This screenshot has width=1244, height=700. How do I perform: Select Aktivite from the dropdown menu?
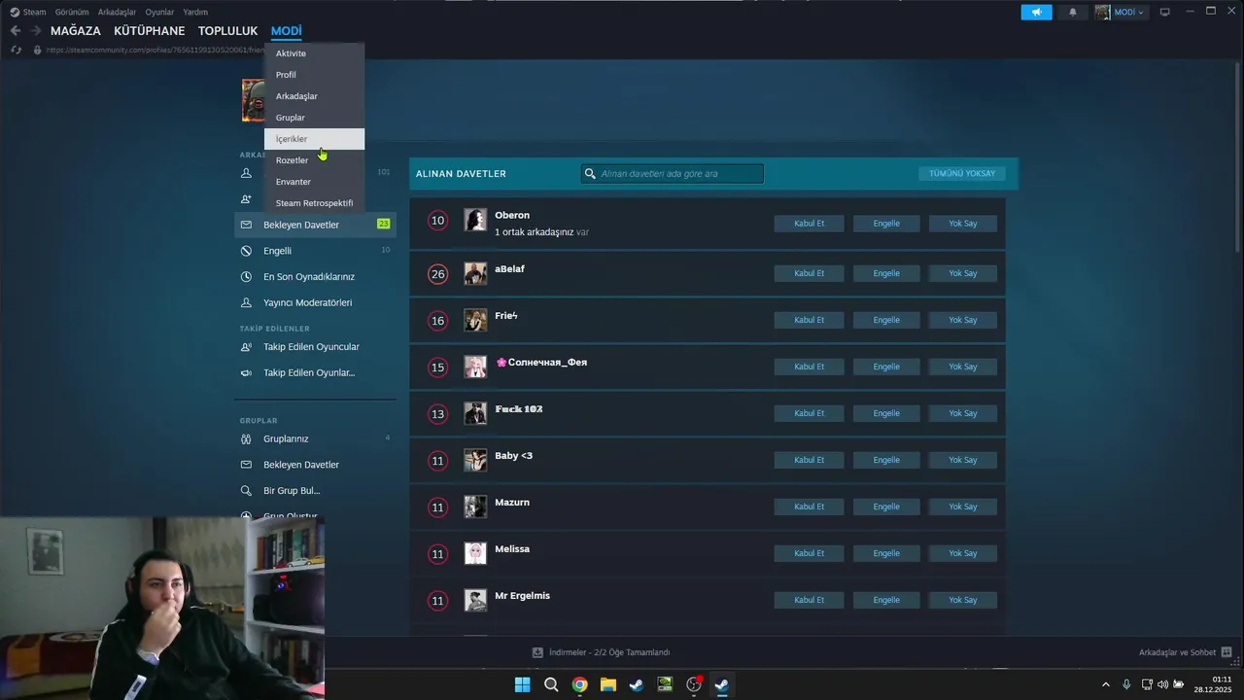coord(314,53)
